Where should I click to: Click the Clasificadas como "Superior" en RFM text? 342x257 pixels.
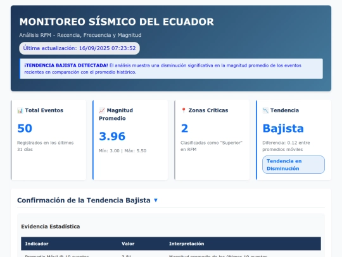pyautogui.click(x=212, y=146)
